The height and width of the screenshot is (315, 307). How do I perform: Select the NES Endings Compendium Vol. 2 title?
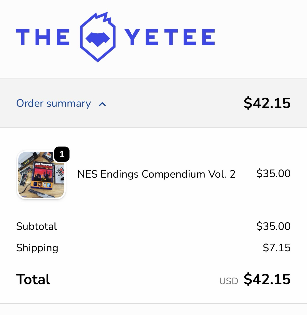tap(156, 174)
